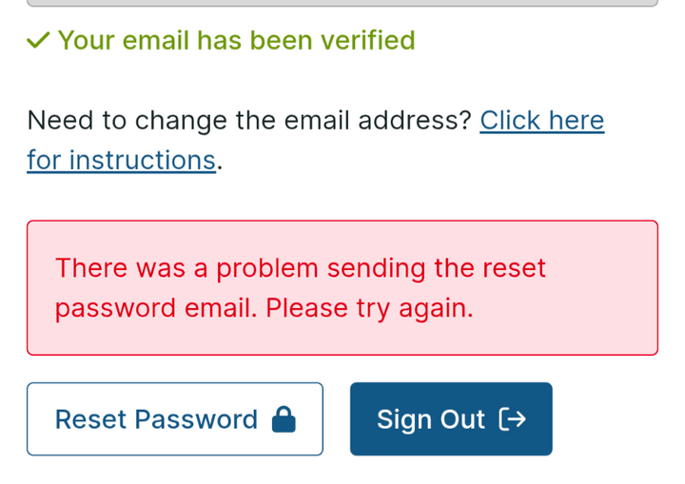Click the green verification checkmark icon
This screenshot has height=484, width=685.
point(38,41)
